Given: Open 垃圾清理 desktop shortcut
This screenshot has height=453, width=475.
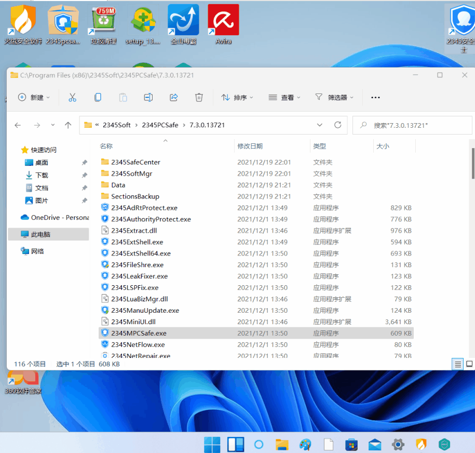Looking at the screenshot, I should pos(104,24).
